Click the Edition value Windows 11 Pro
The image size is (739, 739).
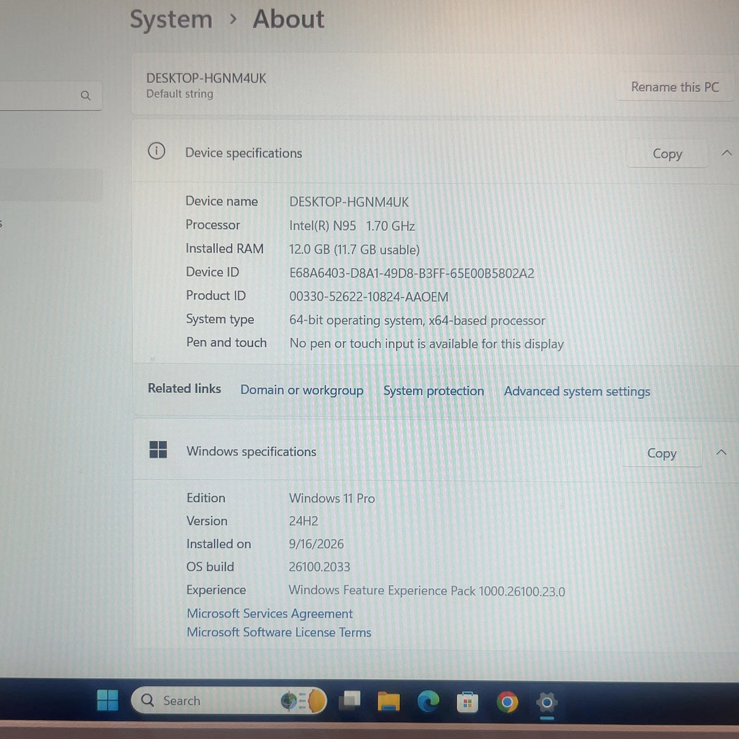click(332, 498)
